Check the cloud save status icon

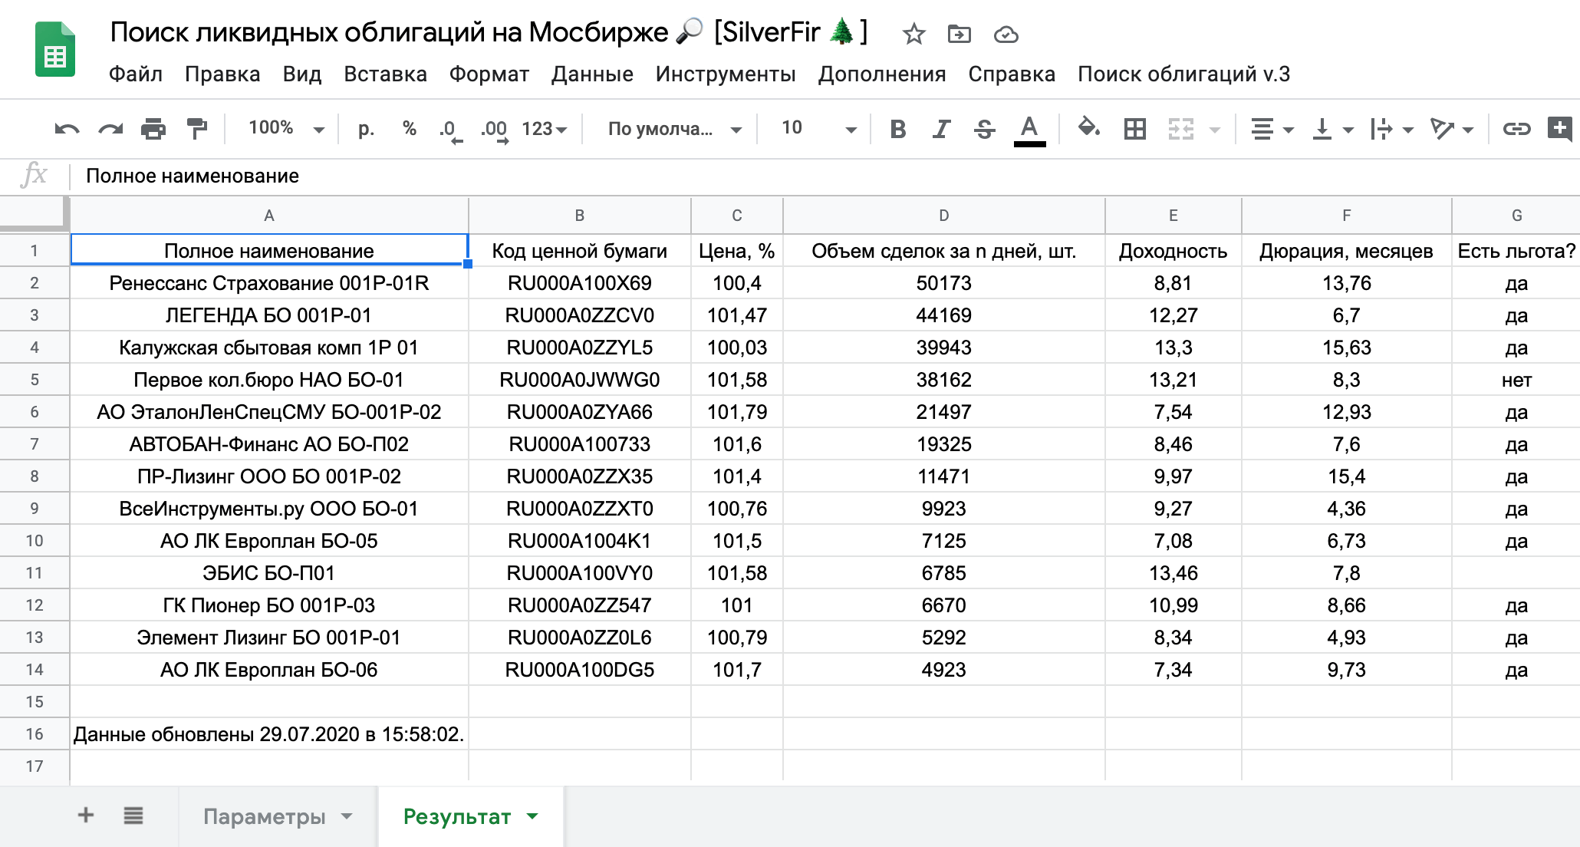[1006, 34]
